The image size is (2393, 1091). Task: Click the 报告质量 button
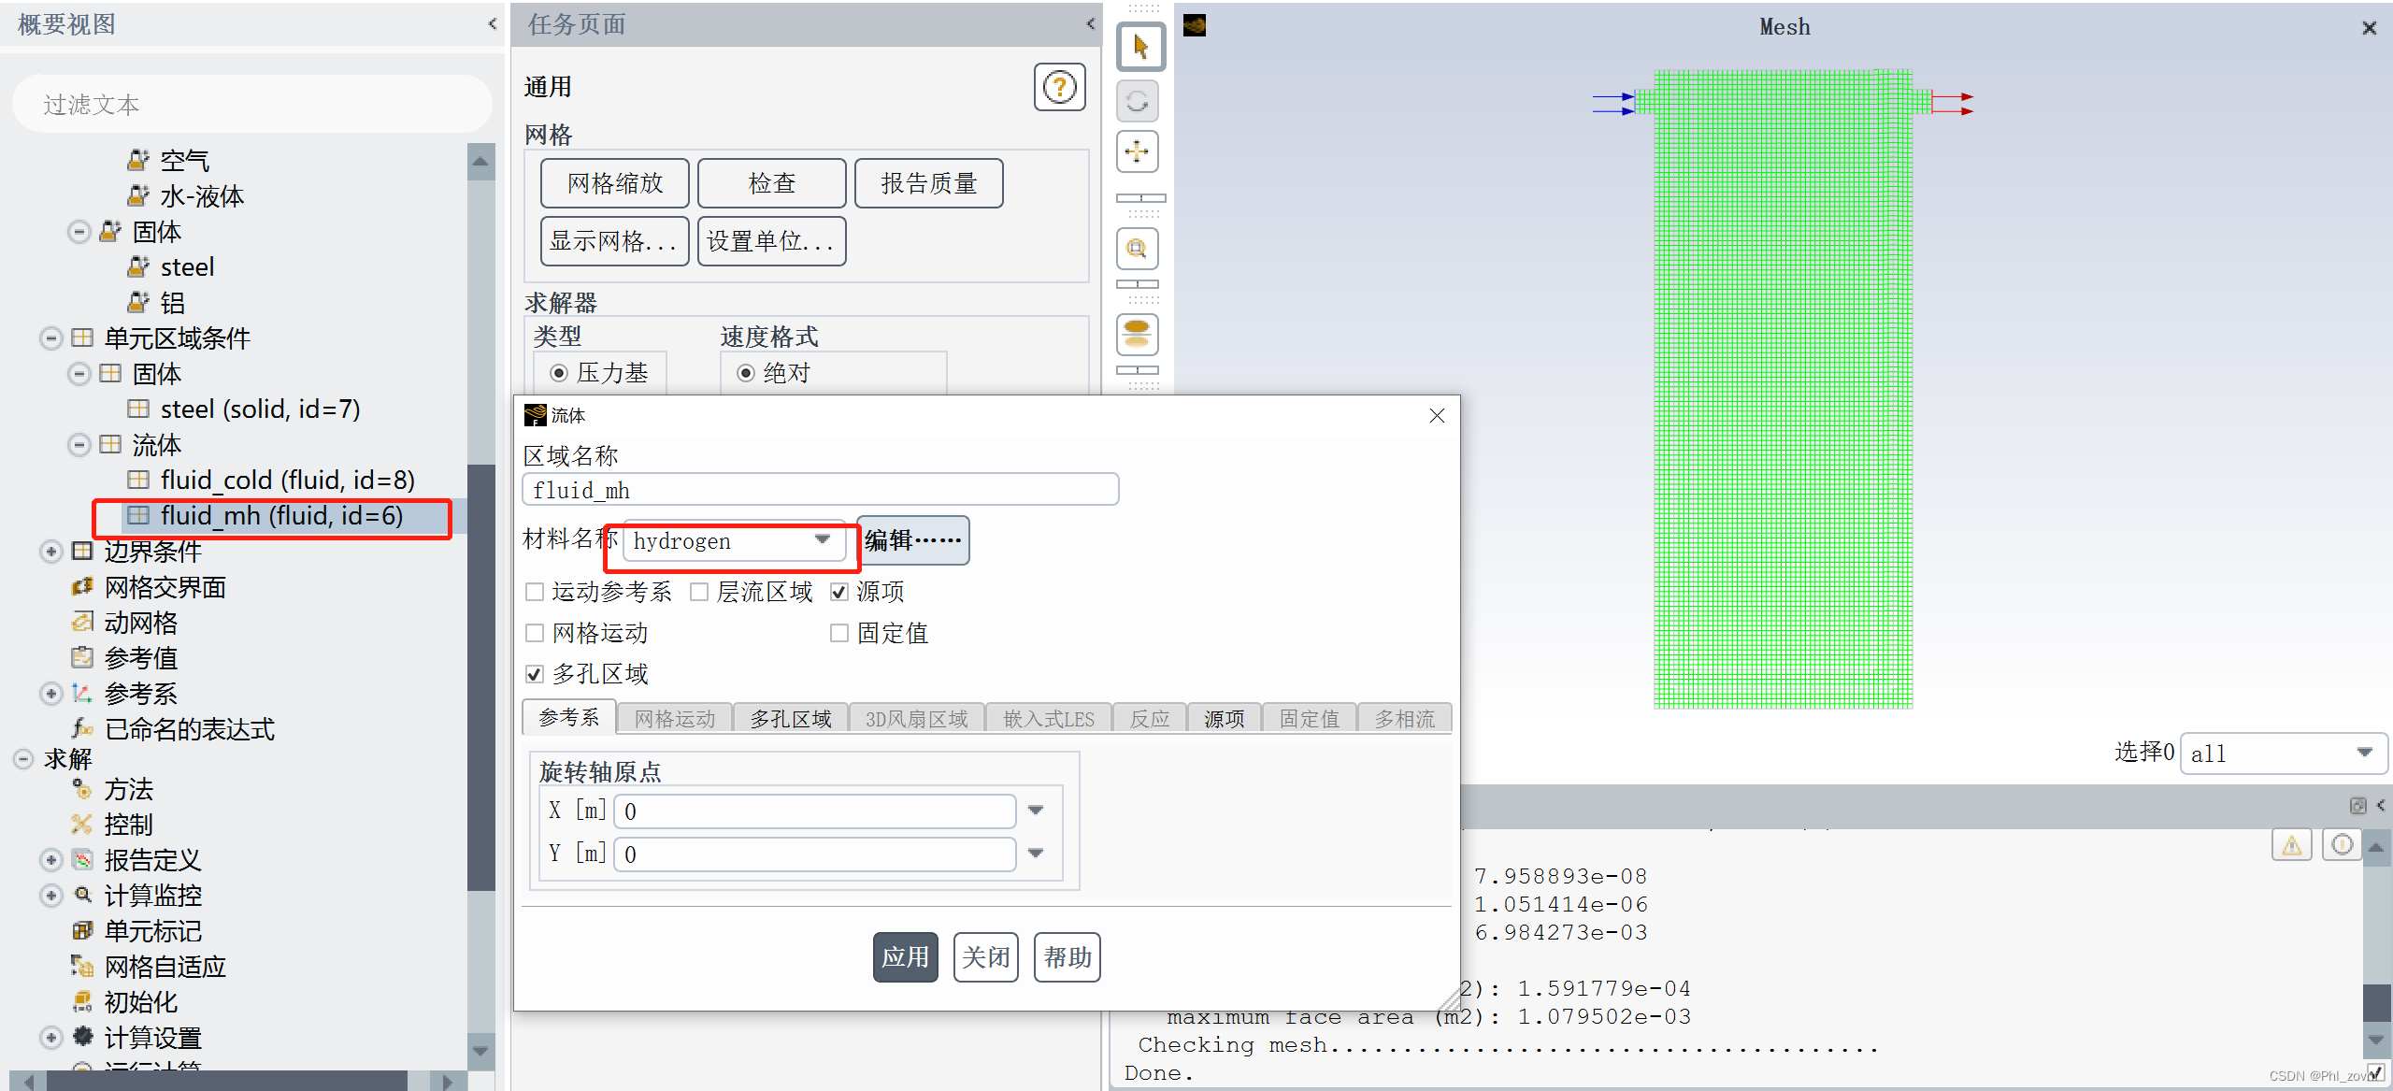click(928, 183)
